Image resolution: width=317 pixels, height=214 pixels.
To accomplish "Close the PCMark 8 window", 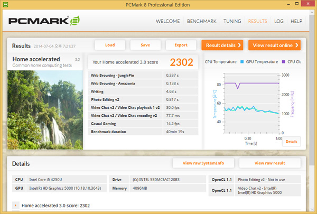I will pos(308,4).
